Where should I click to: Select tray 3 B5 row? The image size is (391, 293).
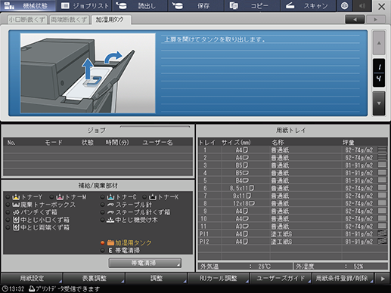tap(293, 165)
